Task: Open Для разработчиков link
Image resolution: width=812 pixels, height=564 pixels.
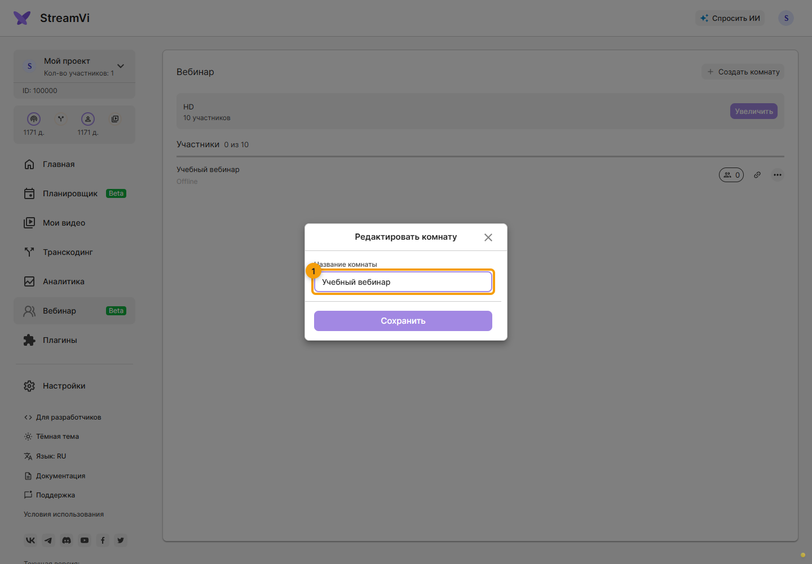Action: click(63, 417)
